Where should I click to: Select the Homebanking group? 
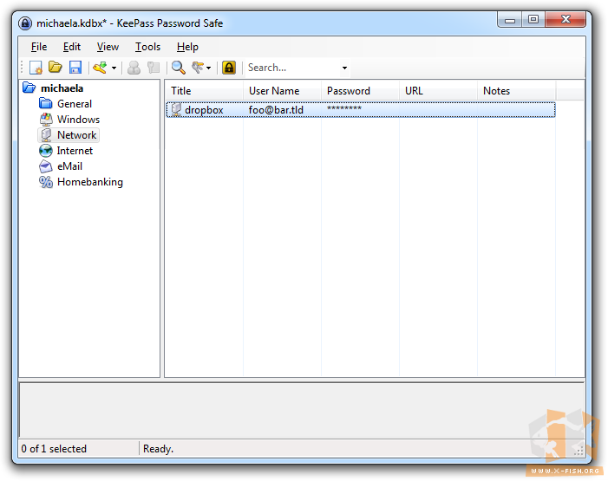[90, 182]
